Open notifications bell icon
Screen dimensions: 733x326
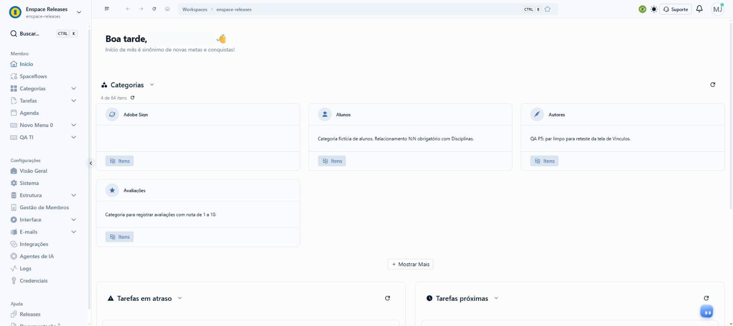click(699, 9)
